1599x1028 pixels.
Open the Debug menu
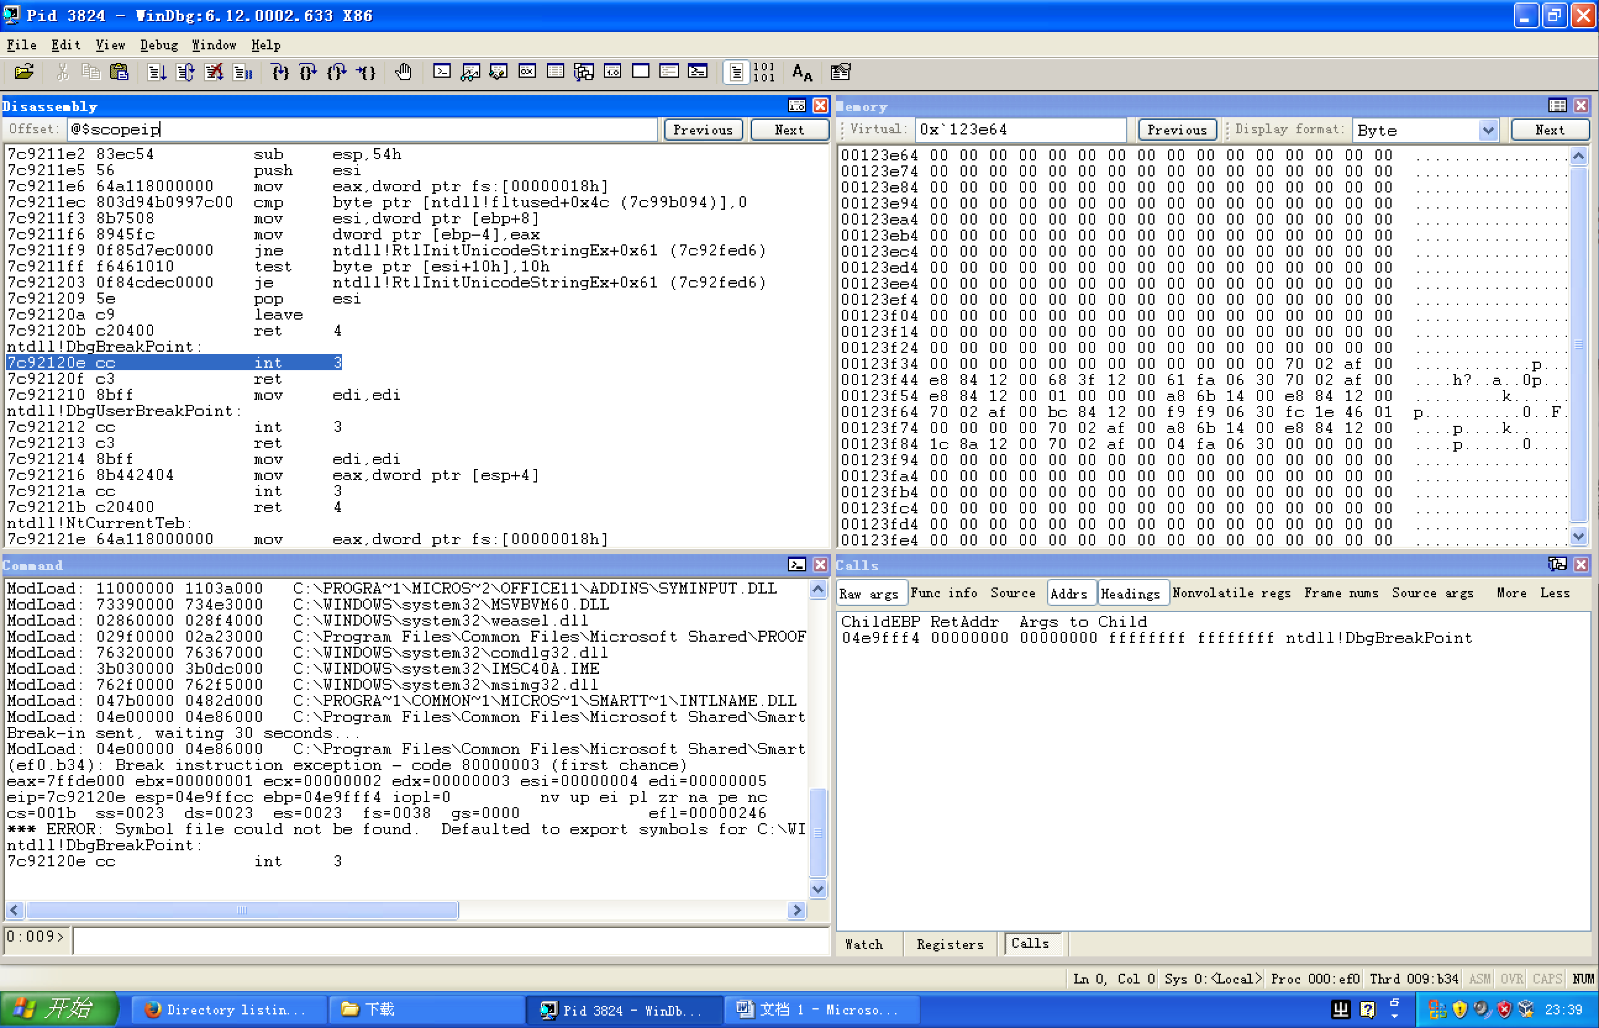coord(159,44)
